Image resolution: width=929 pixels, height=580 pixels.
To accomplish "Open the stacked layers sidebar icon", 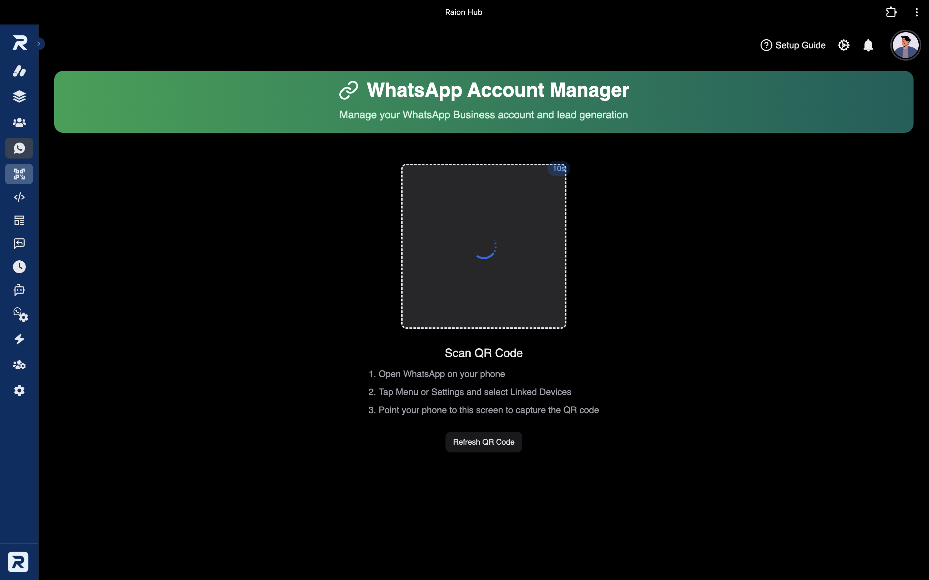I will 19,96.
